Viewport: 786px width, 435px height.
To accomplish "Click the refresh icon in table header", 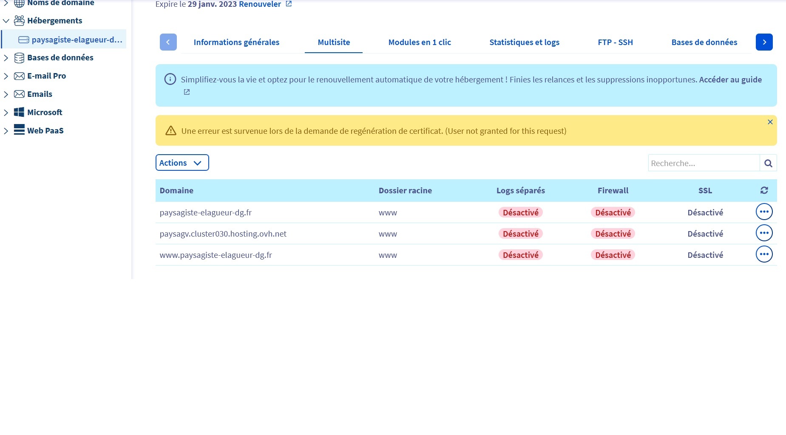I will (x=764, y=190).
